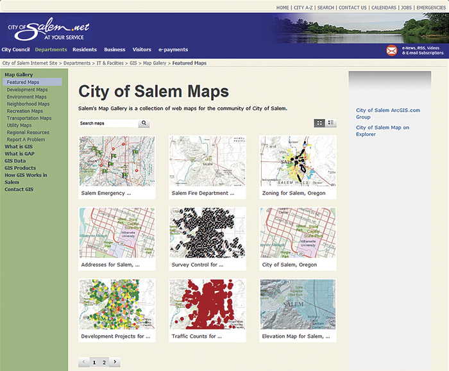The width and height of the screenshot is (449, 371).
Task: Select Regional Resources in sidebar
Action: pos(28,133)
